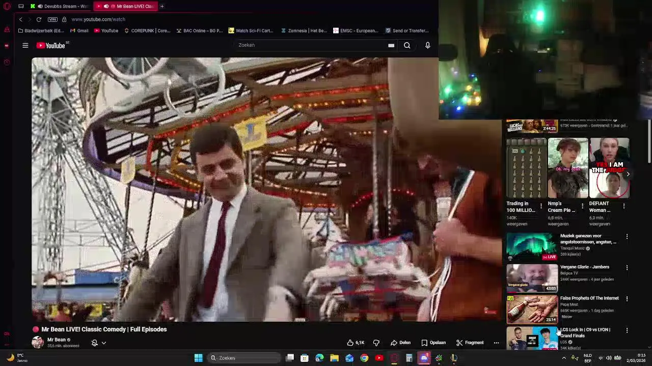Open options for the Trading in 100 MILLION short
Image resolution: width=652 pixels, height=366 pixels.
541,206
